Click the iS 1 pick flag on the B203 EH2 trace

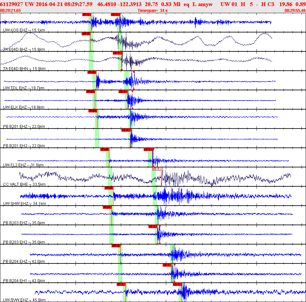click(x=153, y=226)
